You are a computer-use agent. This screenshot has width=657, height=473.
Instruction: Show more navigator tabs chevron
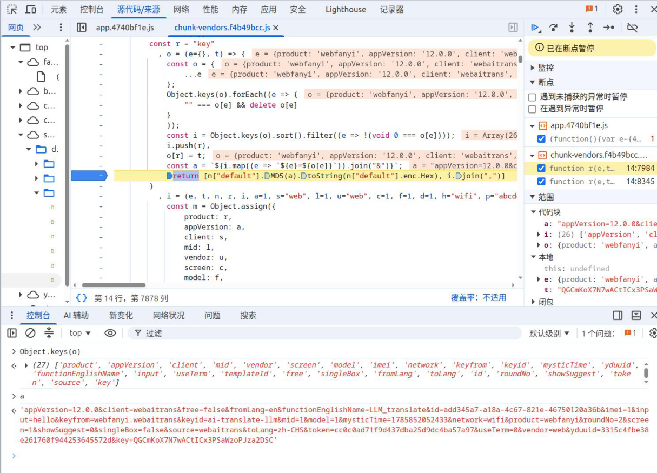click(37, 28)
